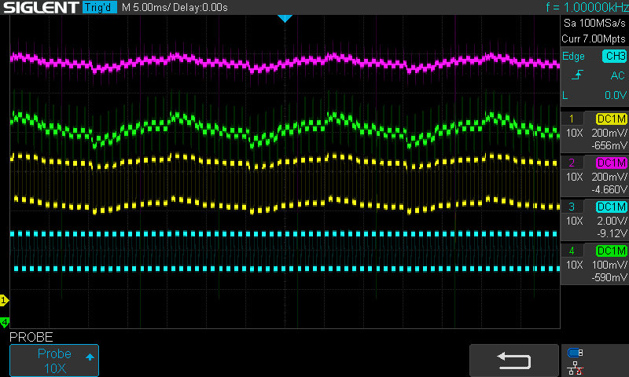Click channel 1 10X probe label

(x=574, y=133)
